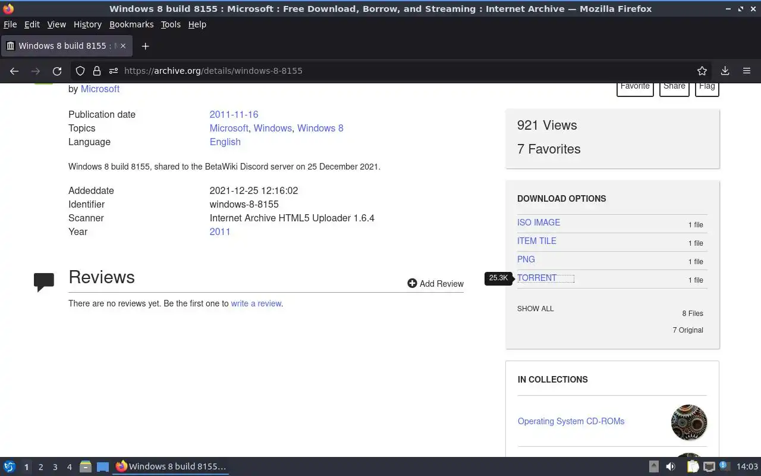Open the network tray icon
761x476 pixels.
(709, 466)
